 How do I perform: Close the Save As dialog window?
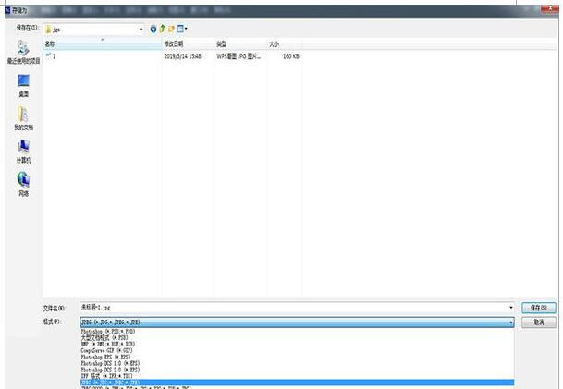[x=550, y=8]
